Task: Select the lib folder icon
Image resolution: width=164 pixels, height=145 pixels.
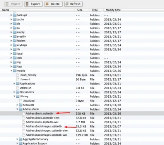Action: [x=15, y=49]
